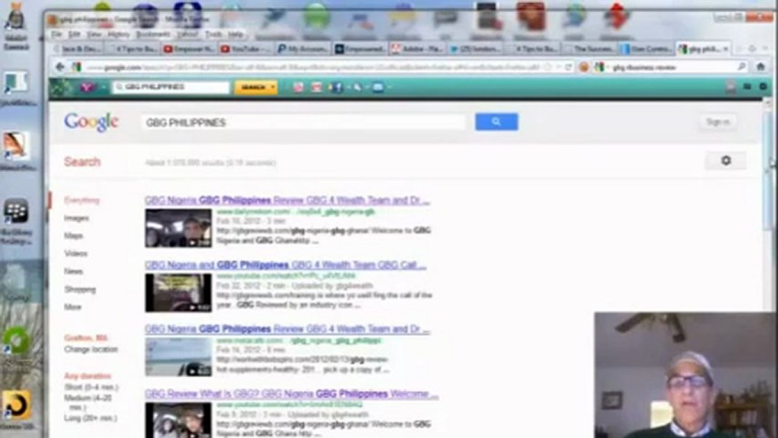778x438 pixels.
Task: Bookmark page with address bar star
Action: (548, 67)
